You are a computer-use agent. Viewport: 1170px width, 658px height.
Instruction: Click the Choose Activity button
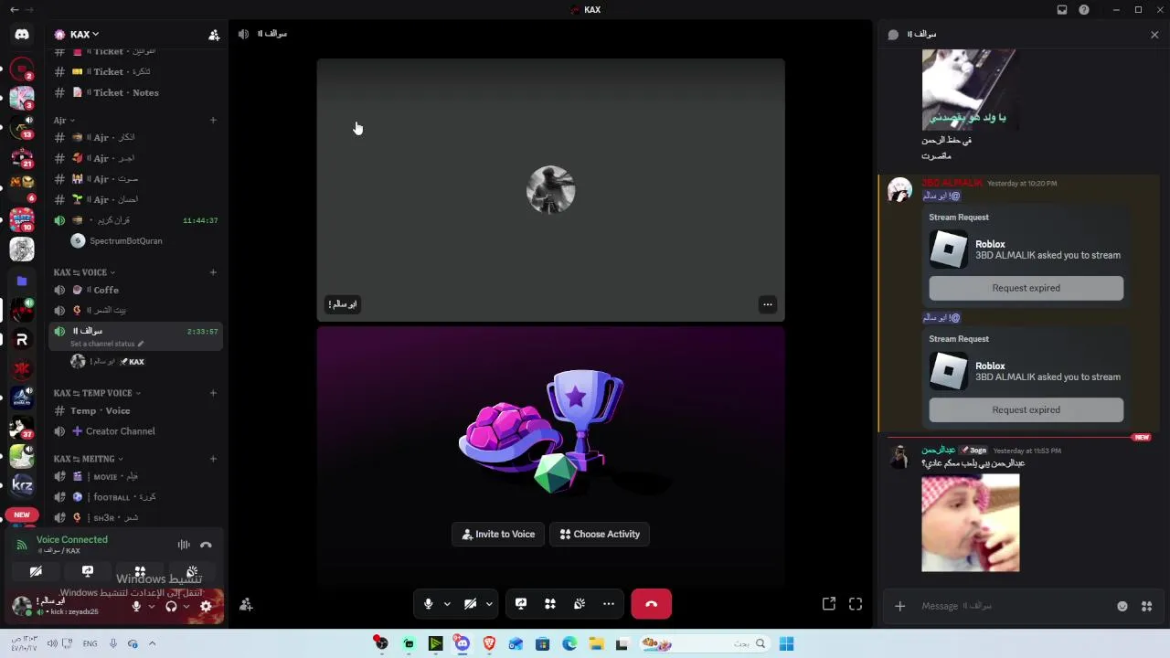pos(600,535)
